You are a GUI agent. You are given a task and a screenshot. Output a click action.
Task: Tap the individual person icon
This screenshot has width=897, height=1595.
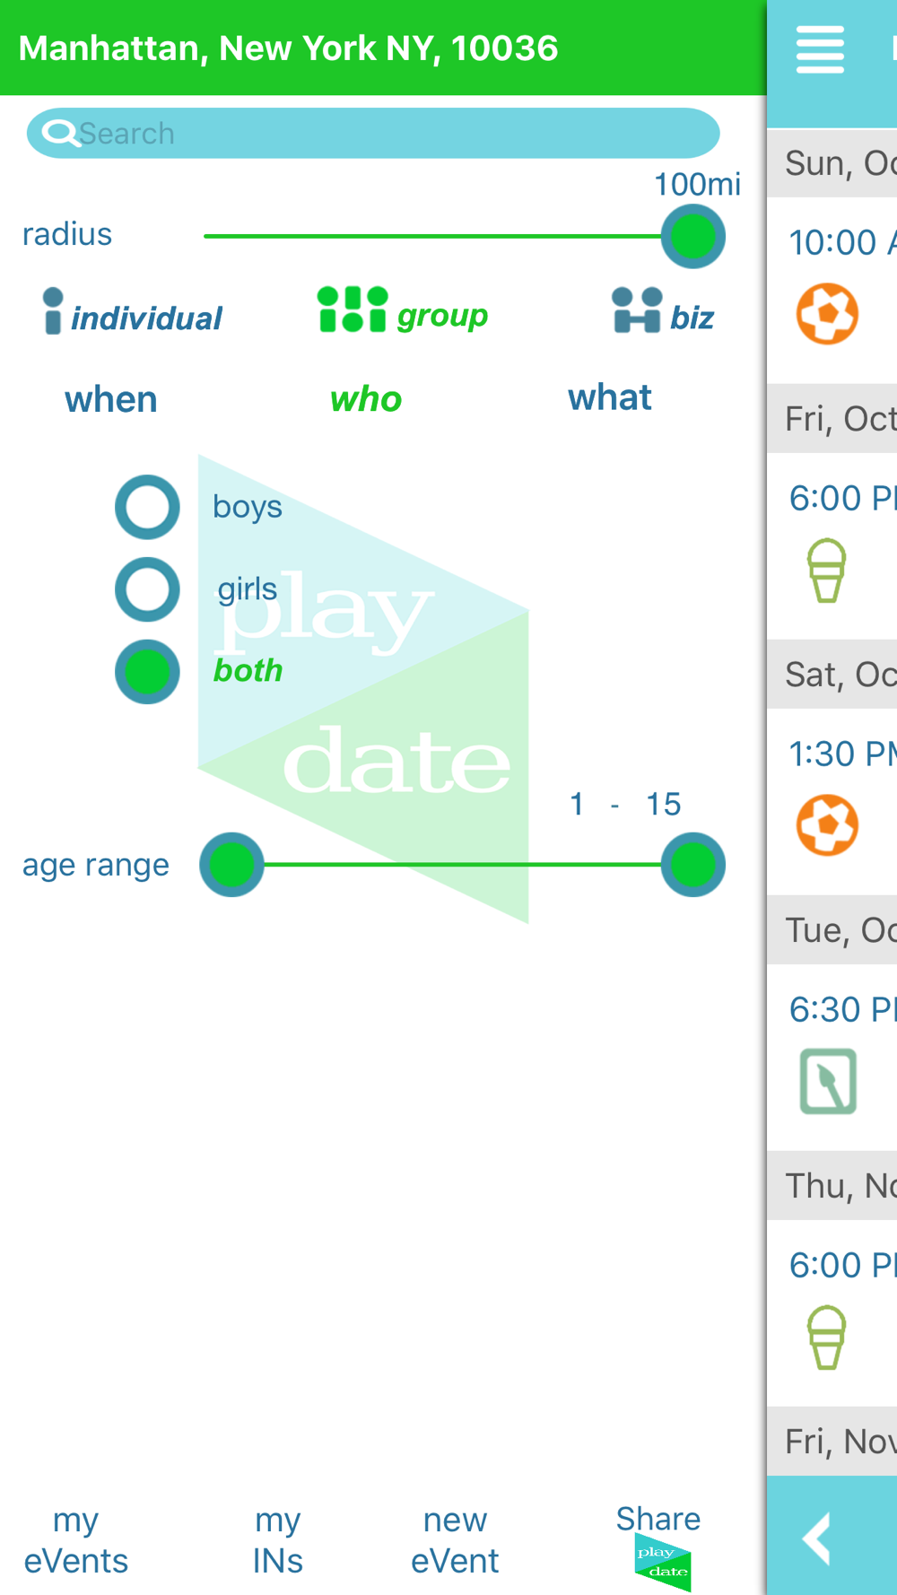(x=53, y=310)
